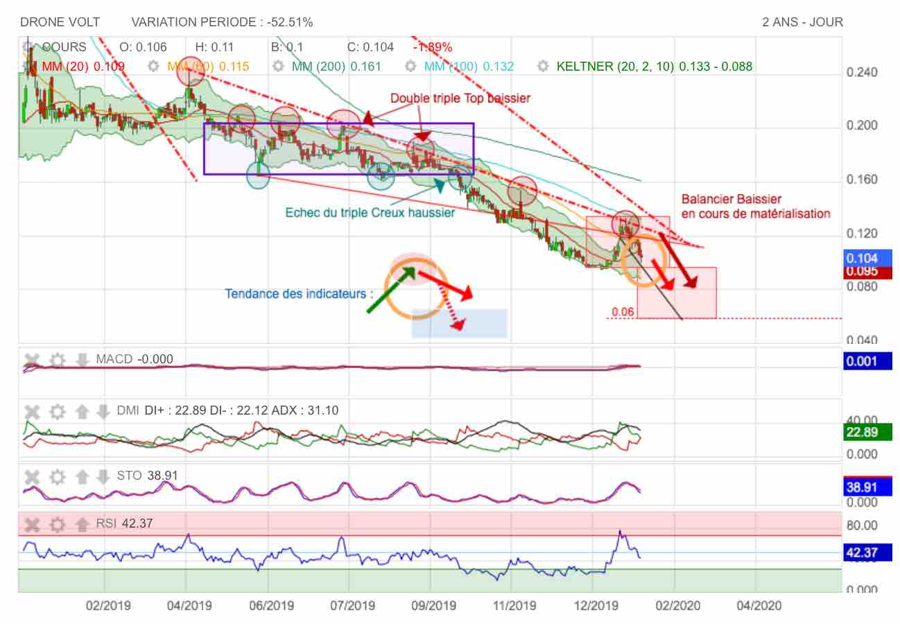Open settings gear for MM (60)
Viewport: 900px width, 624px height.
(154, 67)
